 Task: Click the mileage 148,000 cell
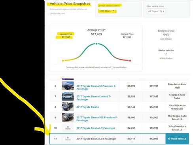[x=131, y=117]
